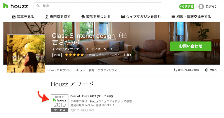Click the PRO badge on the profile banner
The height and width of the screenshot is (118, 224).
tap(57, 55)
